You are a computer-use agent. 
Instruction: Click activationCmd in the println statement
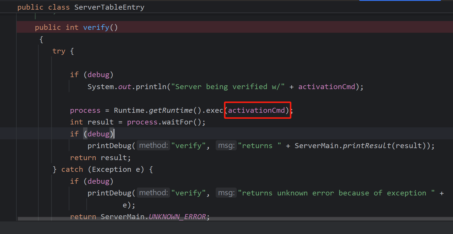pos(327,87)
